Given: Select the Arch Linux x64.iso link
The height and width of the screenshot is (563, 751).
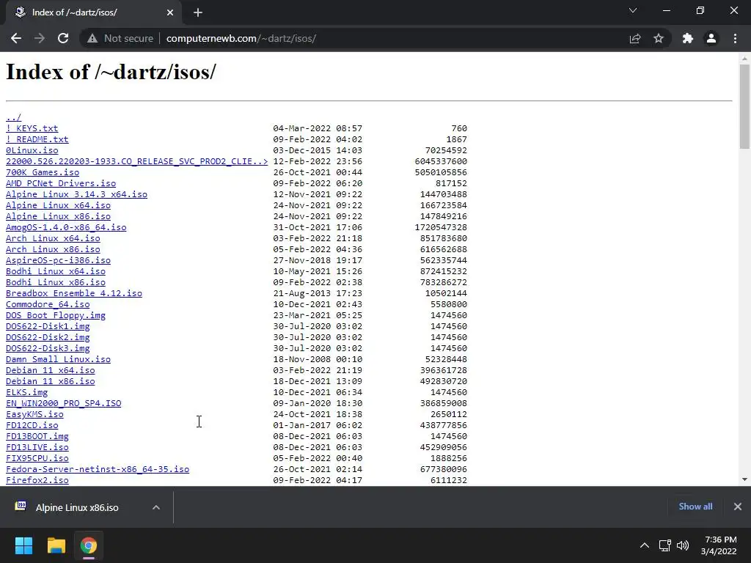Looking at the screenshot, I should pyautogui.click(x=53, y=238).
